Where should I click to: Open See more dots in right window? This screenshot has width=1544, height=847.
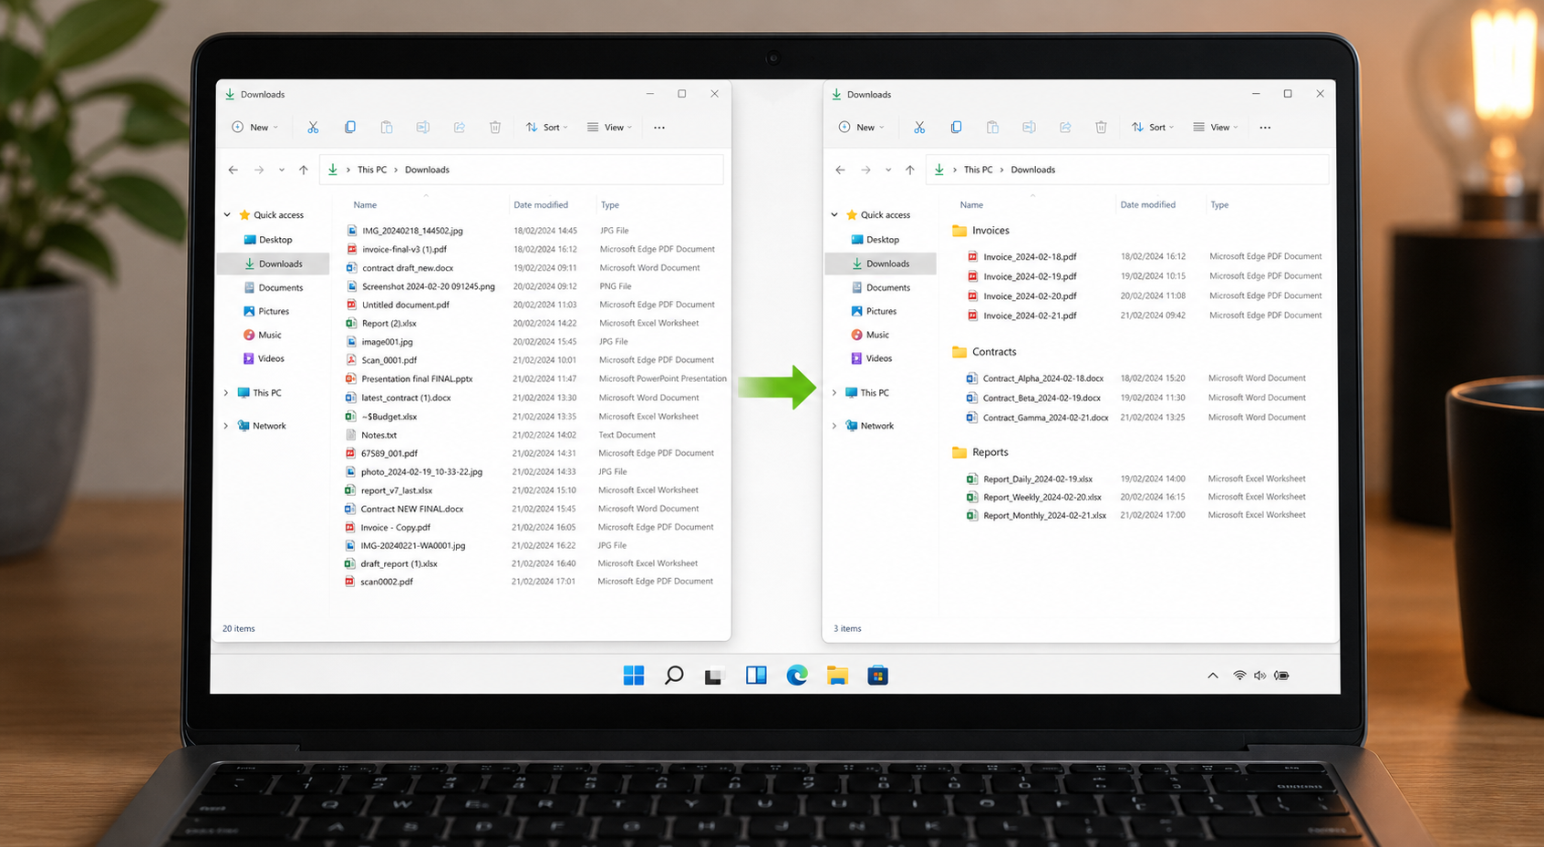click(1265, 128)
